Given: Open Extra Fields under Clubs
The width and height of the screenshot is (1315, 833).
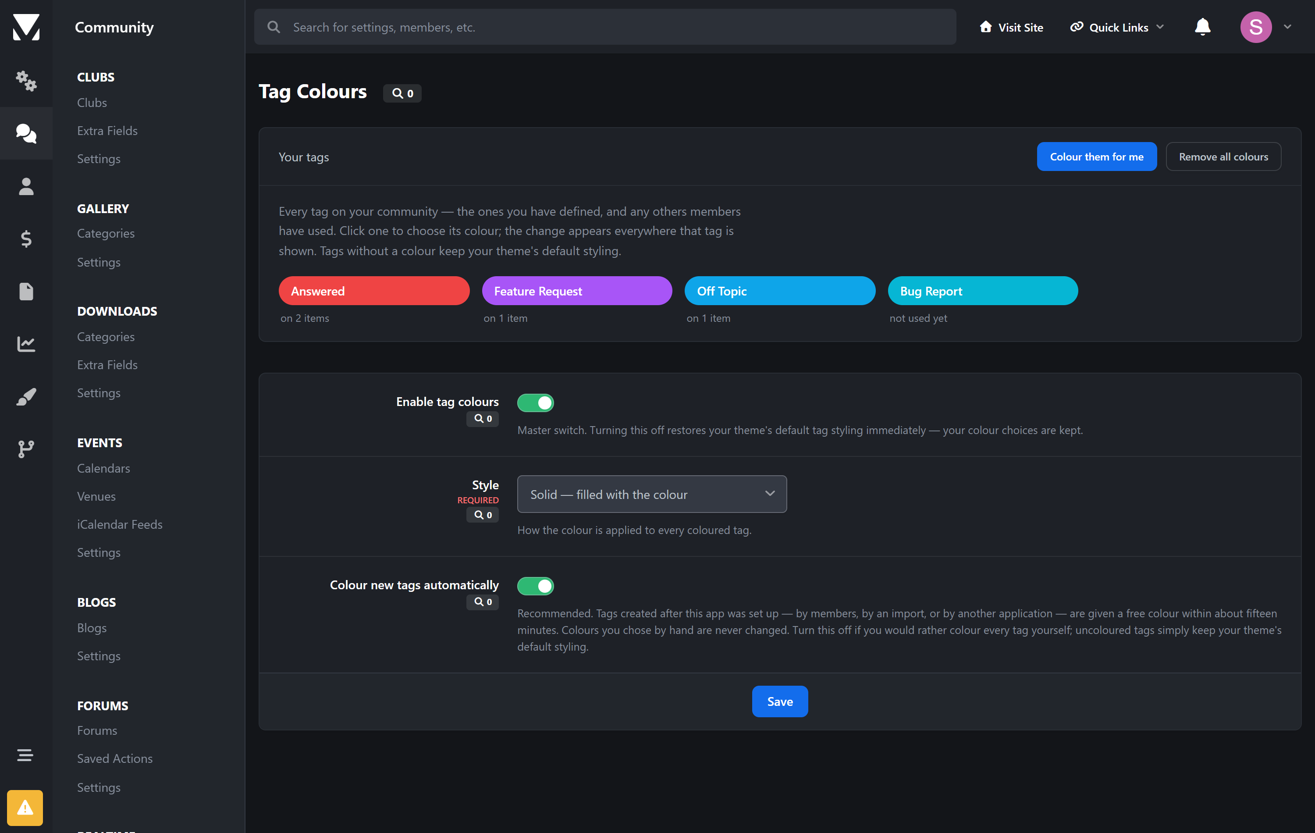Looking at the screenshot, I should pos(107,131).
